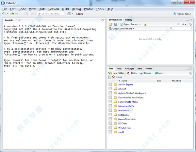Open the Import Dataset dropdown
The image size is (196, 152).
pyautogui.click(x=130, y=24)
